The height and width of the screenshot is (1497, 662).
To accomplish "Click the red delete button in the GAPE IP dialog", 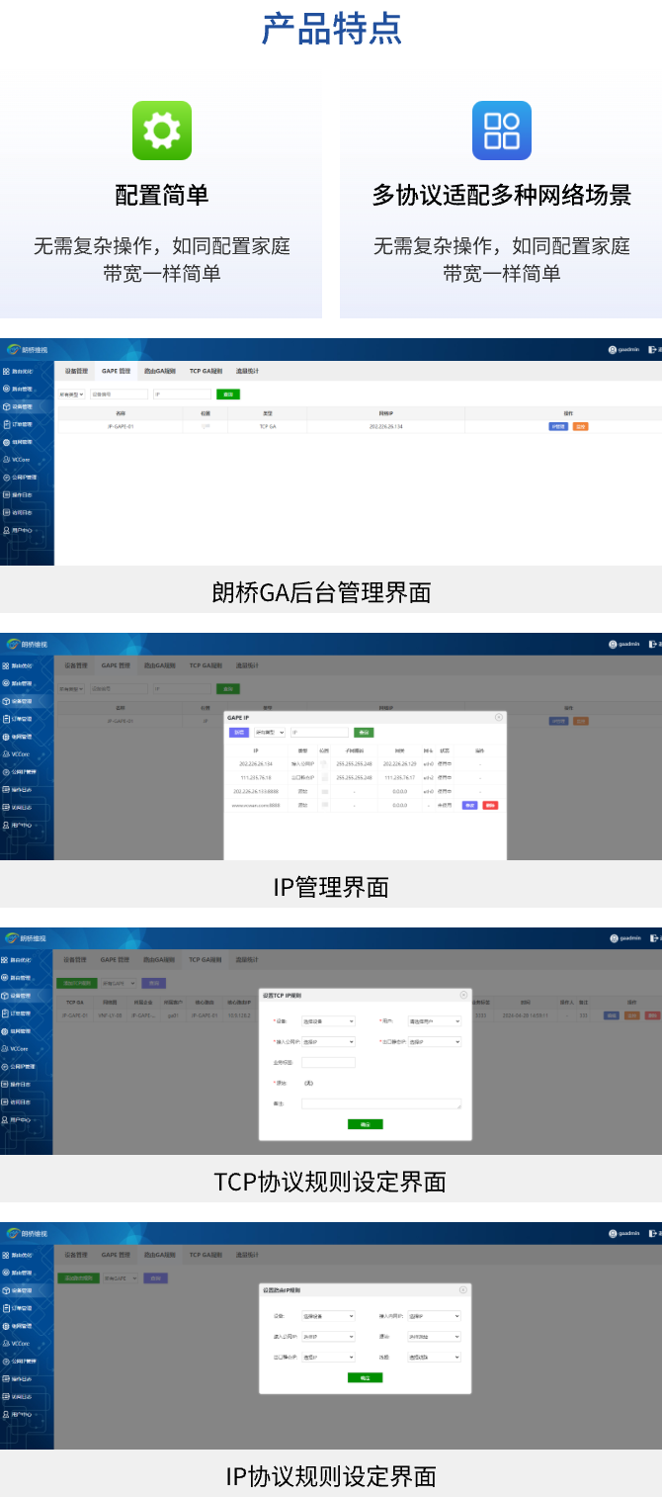I will coord(490,805).
